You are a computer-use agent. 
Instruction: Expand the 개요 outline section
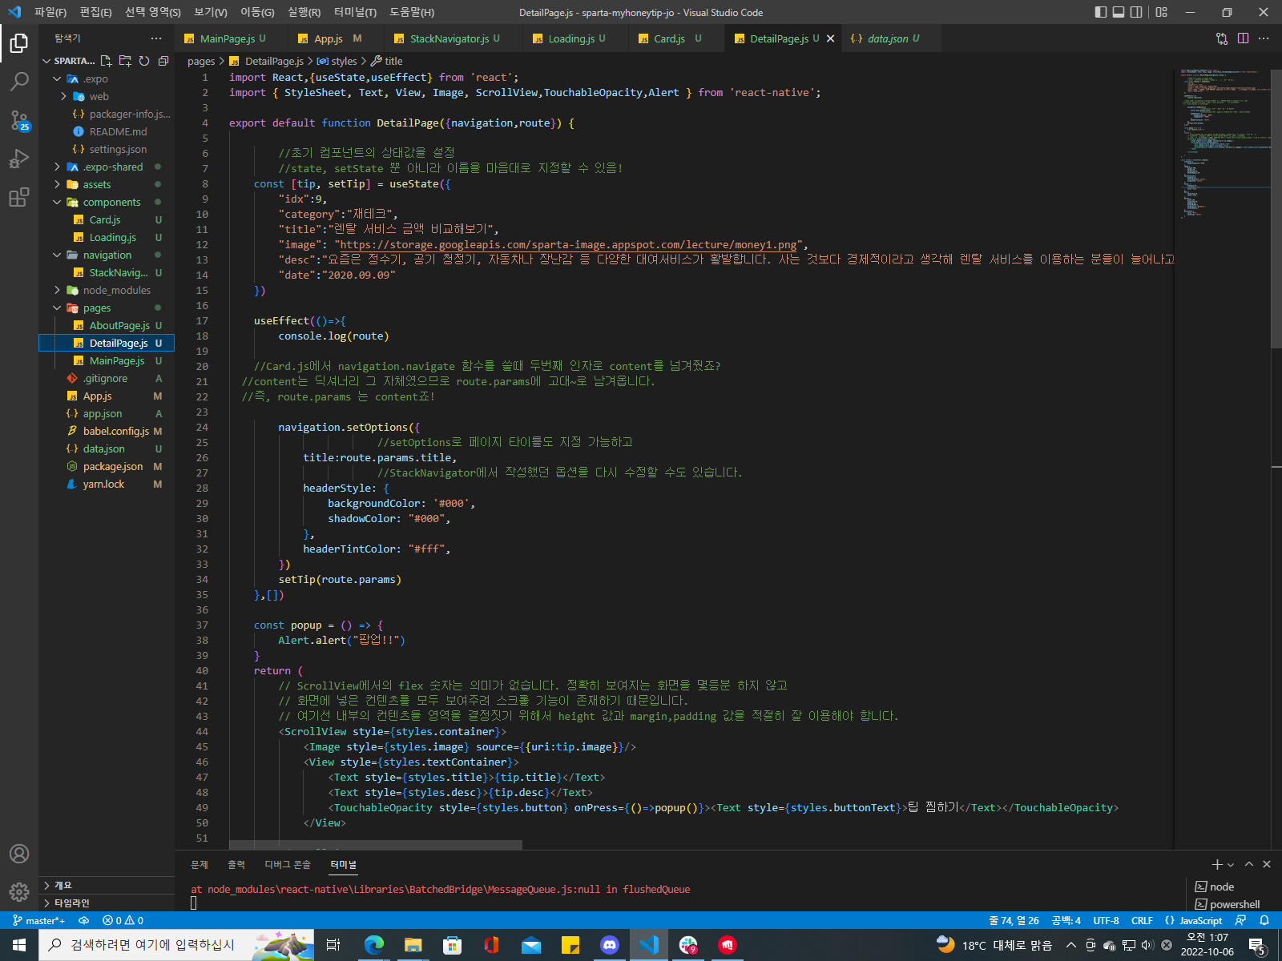click(x=107, y=885)
